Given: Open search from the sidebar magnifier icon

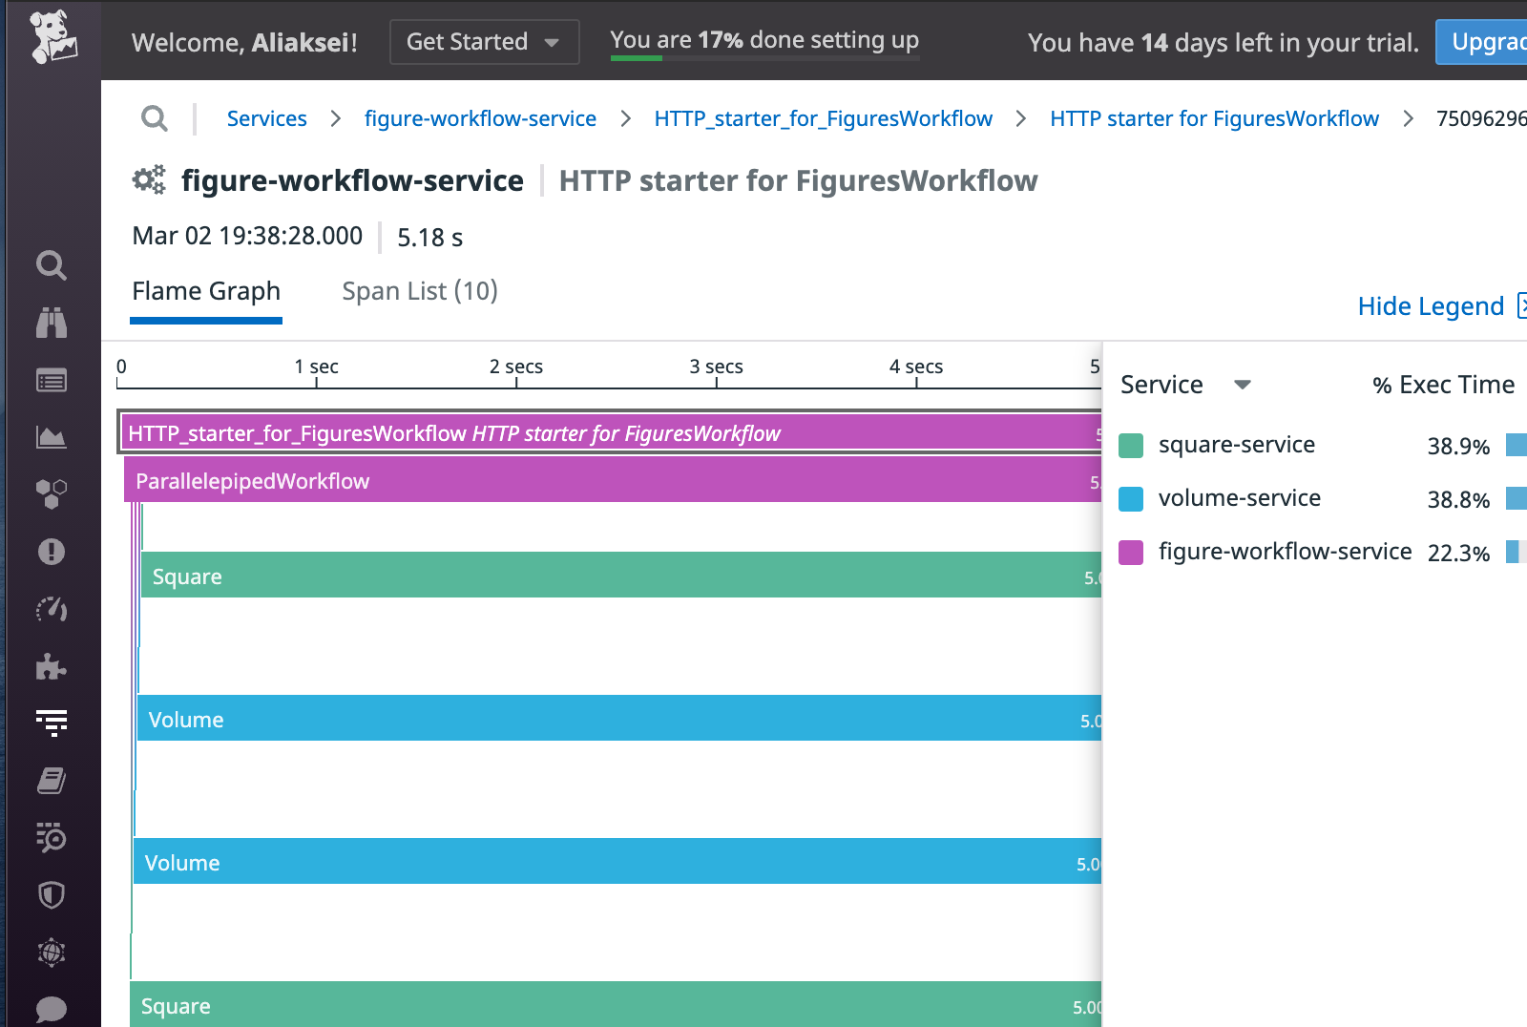Looking at the screenshot, I should pos(52,265).
